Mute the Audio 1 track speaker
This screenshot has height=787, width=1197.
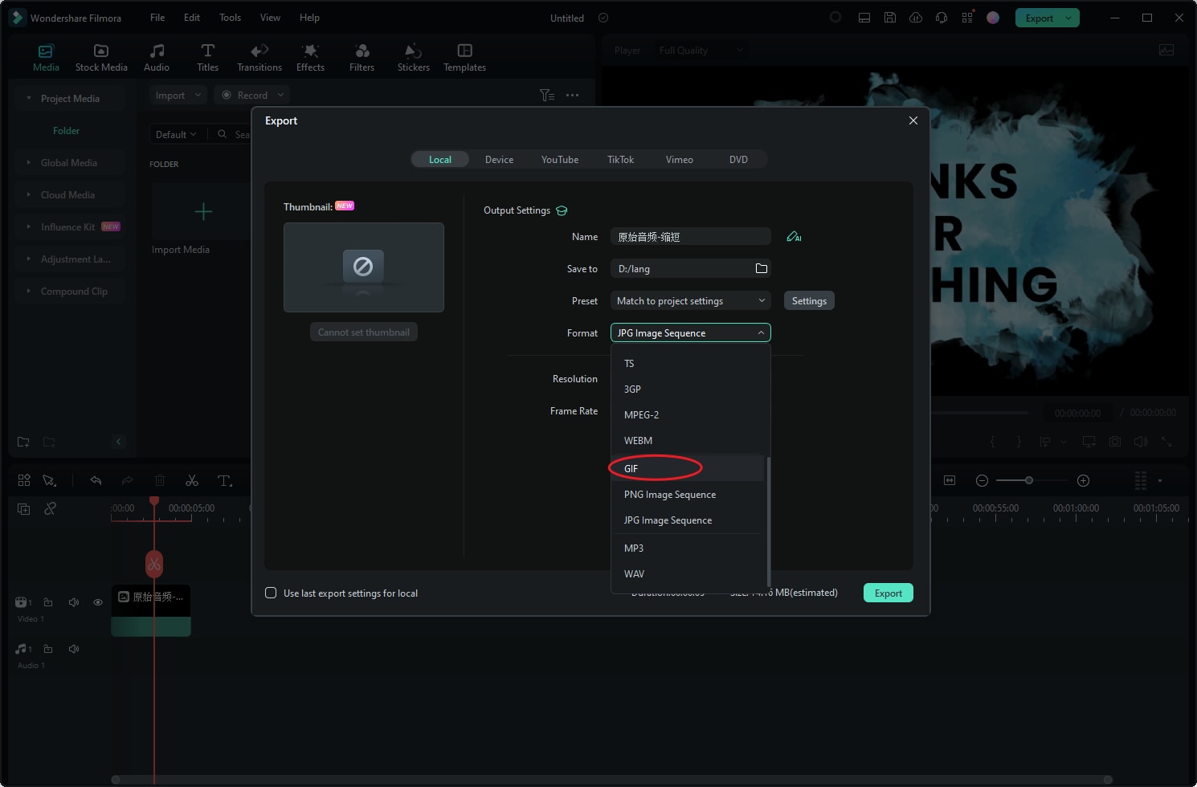74,649
